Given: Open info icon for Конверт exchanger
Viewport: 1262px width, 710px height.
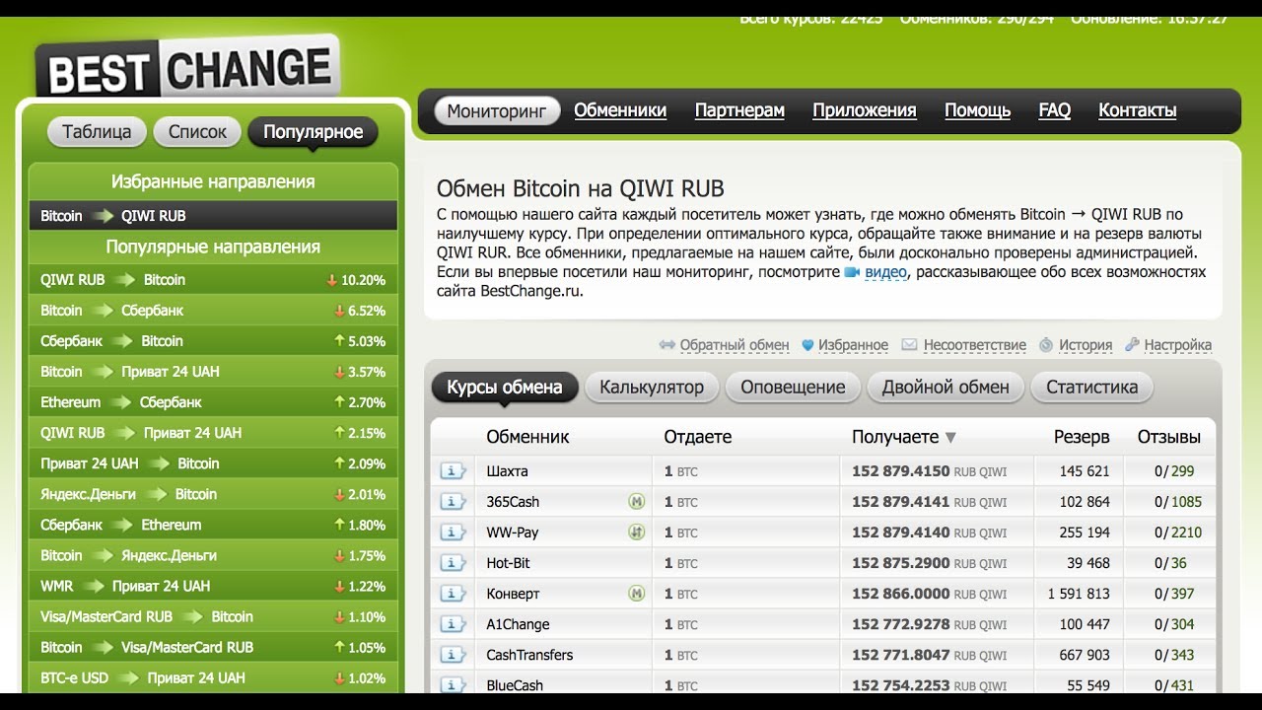Looking at the screenshot, I should 453,594.
